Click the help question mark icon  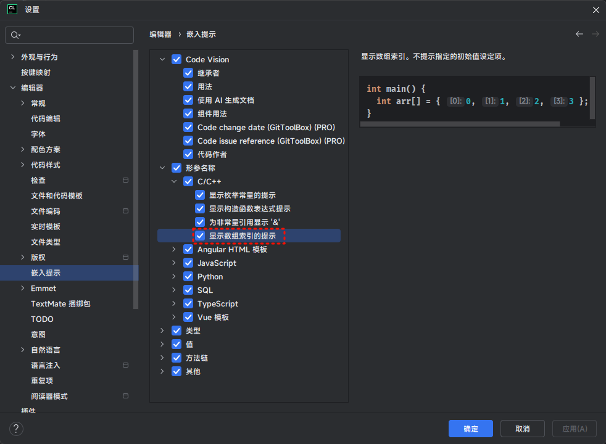(x=16, y=429)
